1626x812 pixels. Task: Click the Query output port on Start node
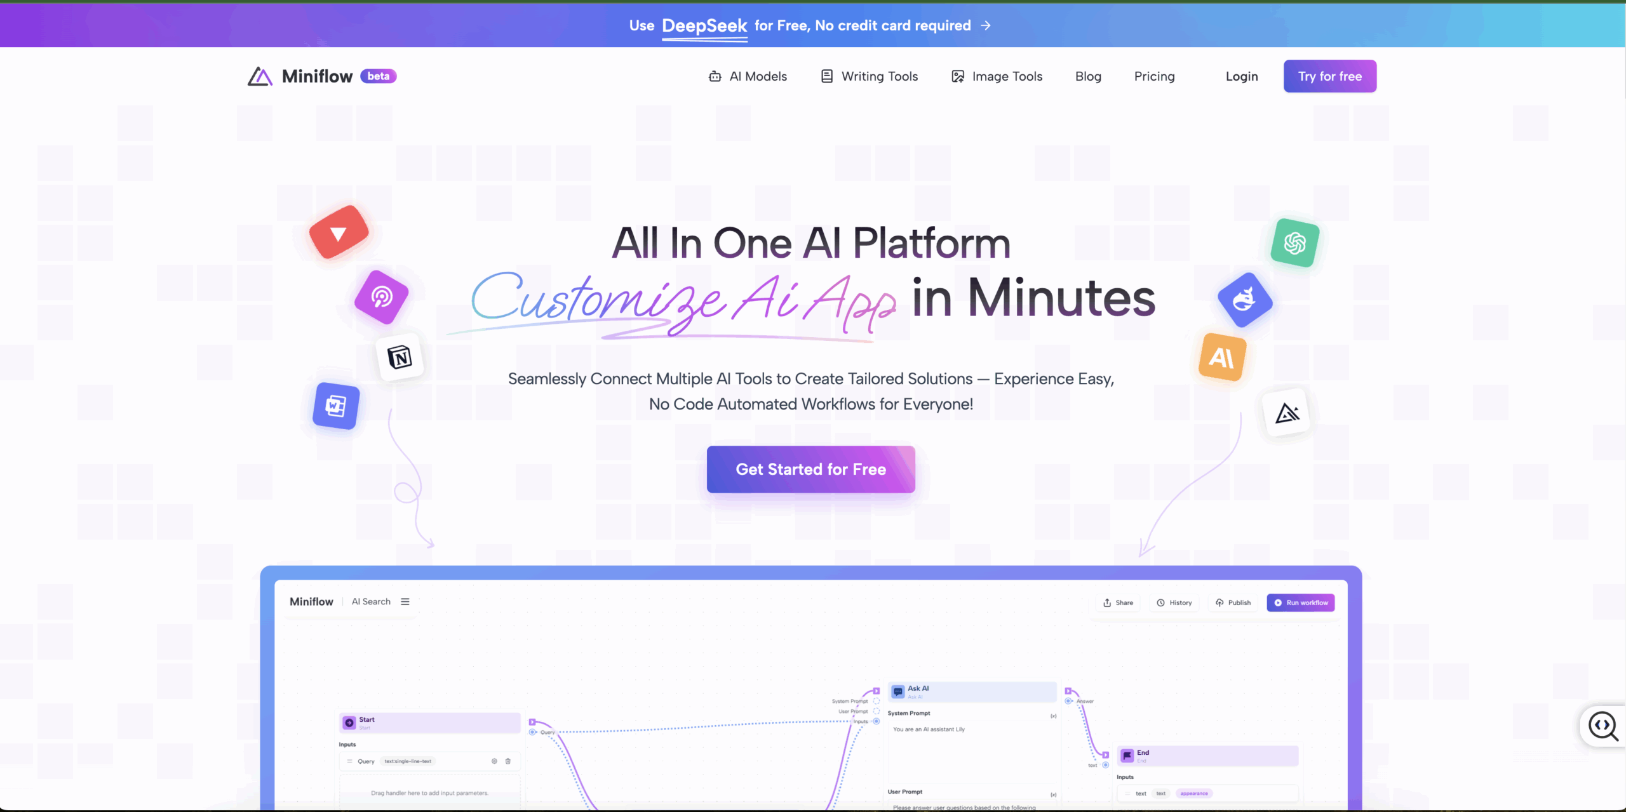click(534, 732)
